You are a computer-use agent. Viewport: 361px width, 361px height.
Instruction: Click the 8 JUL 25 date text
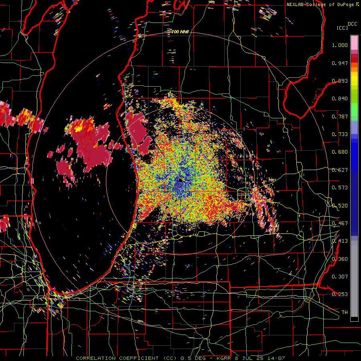pyautogui.click(x=249, y=358)
